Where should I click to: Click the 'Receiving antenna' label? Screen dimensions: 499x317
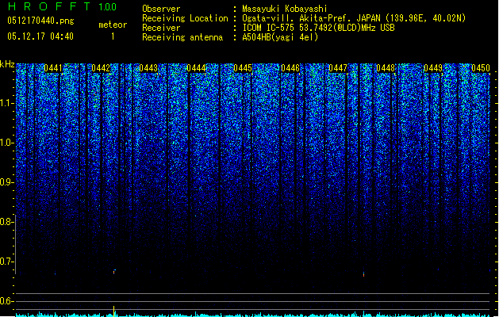(x=182, y=37)
